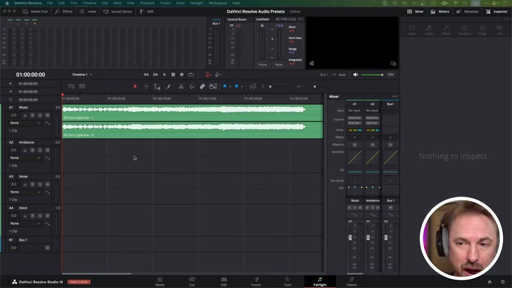
Task: Start playback with the play button
Action: click(164, 74)
